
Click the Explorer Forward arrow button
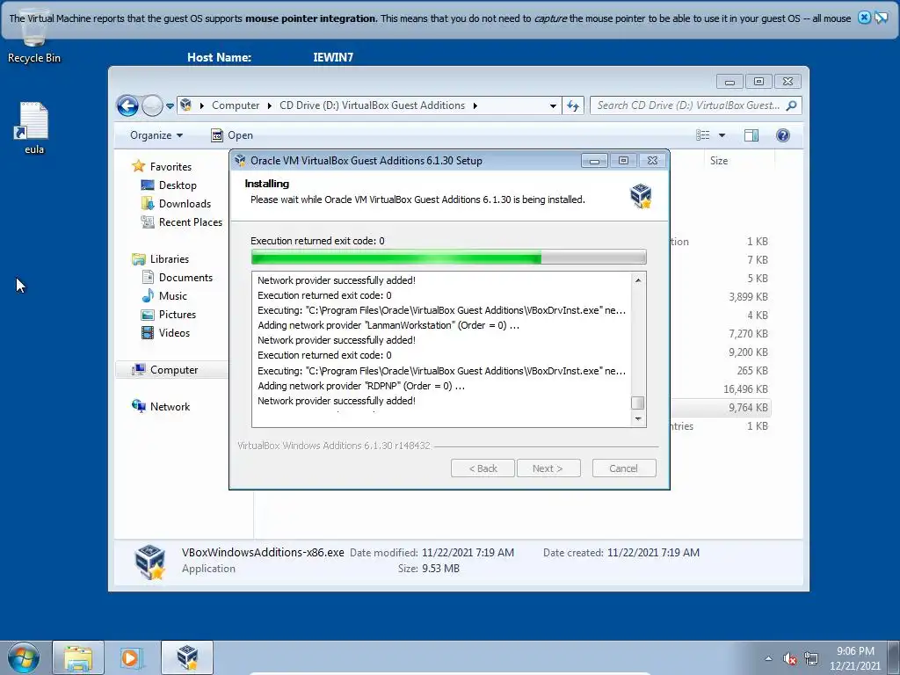coord(152,105)
